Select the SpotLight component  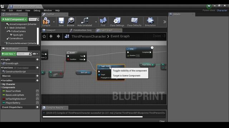tap(18, 35)
